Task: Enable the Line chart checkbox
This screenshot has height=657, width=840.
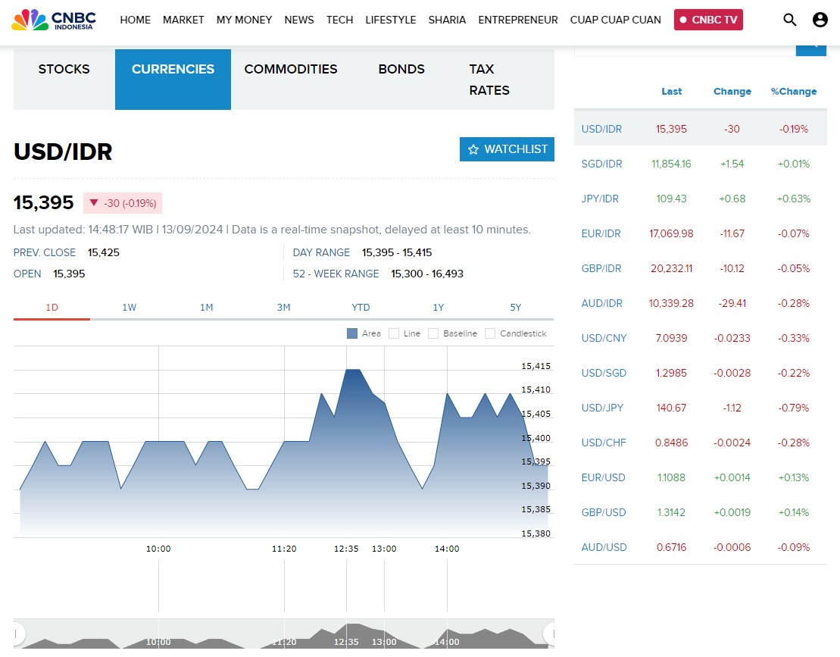Action: click(x=394, y=333)
